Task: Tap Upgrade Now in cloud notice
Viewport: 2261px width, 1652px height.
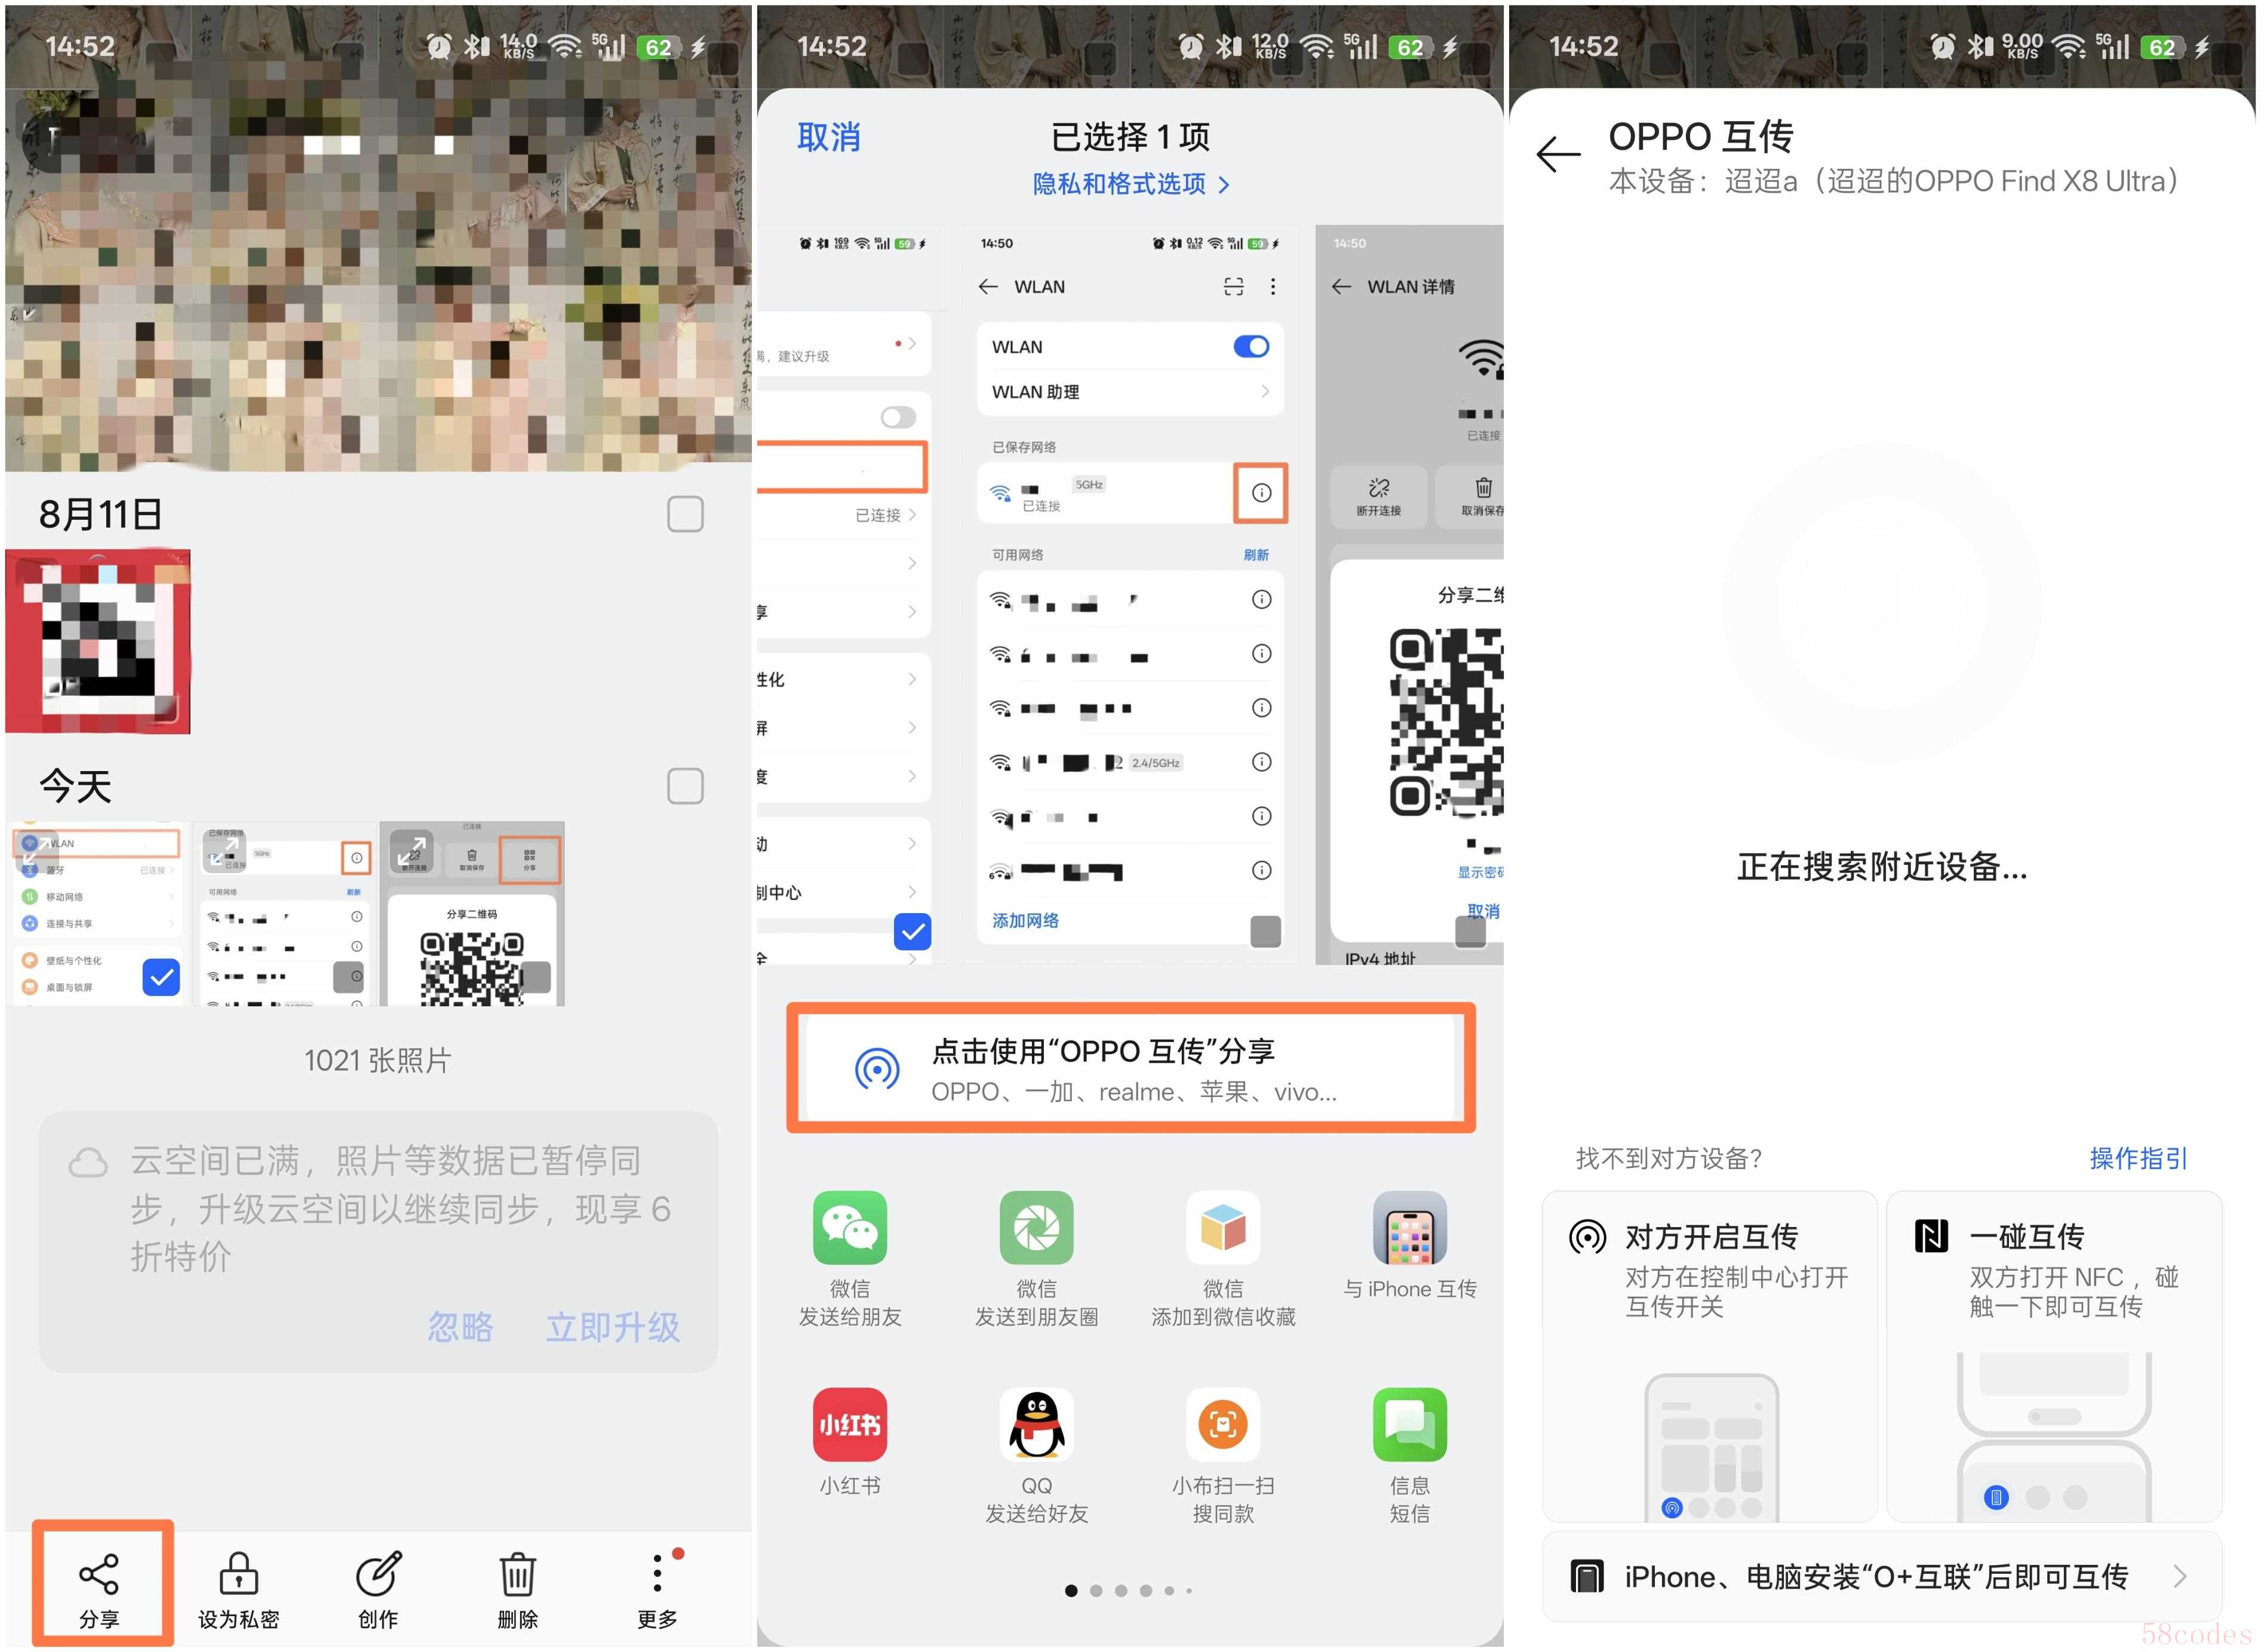Action: click(612, 1327)
